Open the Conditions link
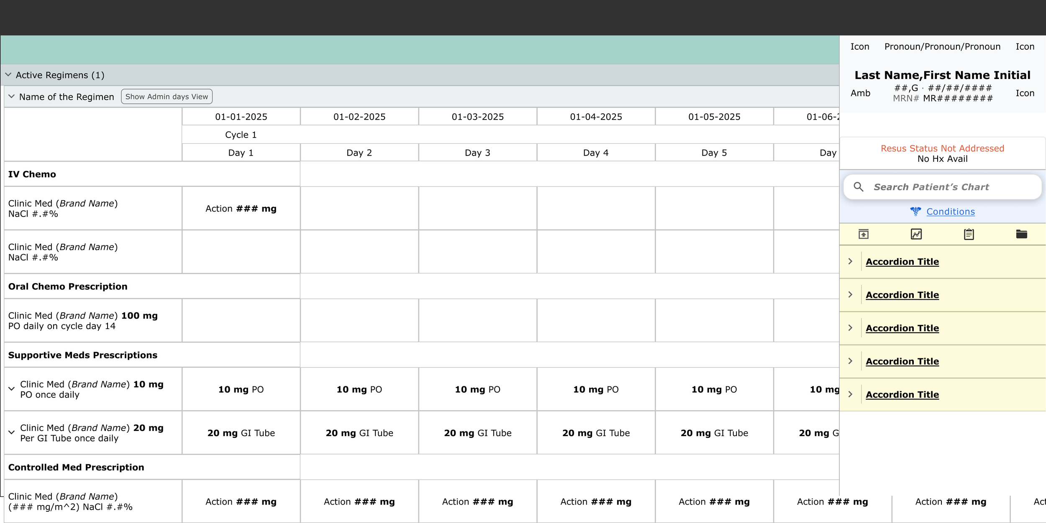 [950, 212]
